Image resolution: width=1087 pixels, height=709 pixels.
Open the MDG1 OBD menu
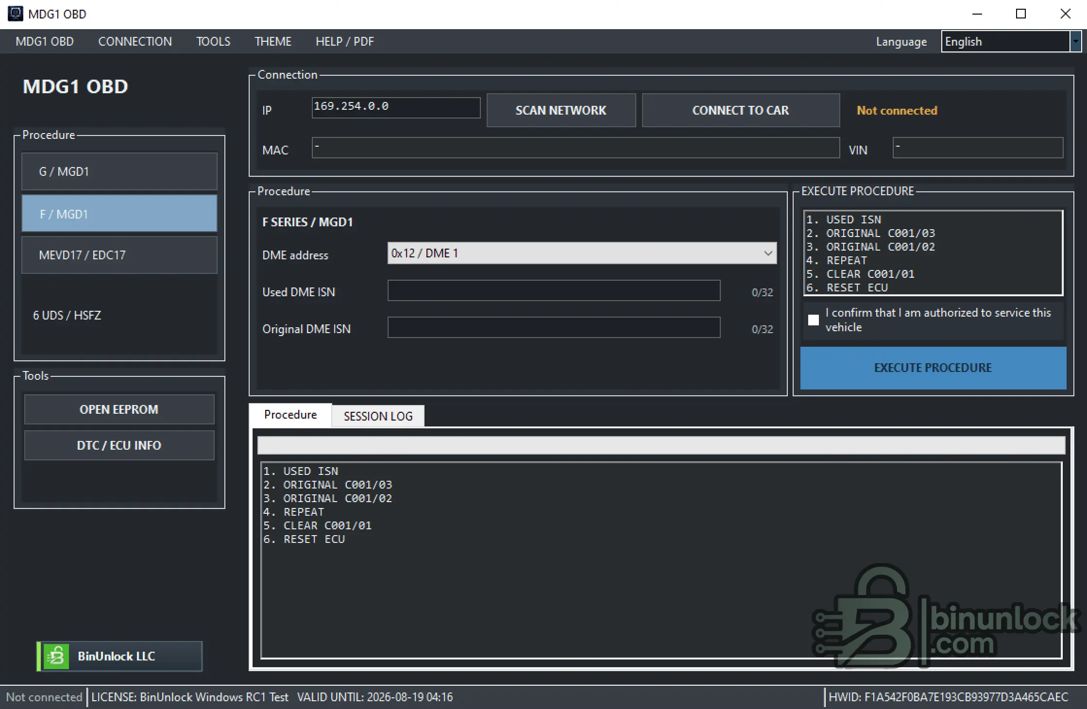(x=45, y=42)
